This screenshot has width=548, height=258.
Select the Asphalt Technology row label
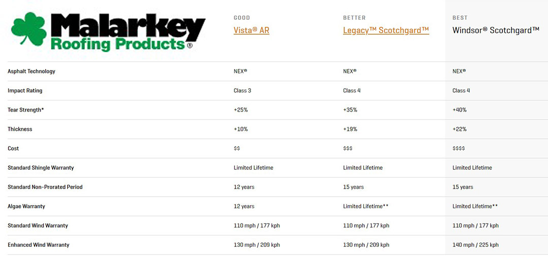31,71
